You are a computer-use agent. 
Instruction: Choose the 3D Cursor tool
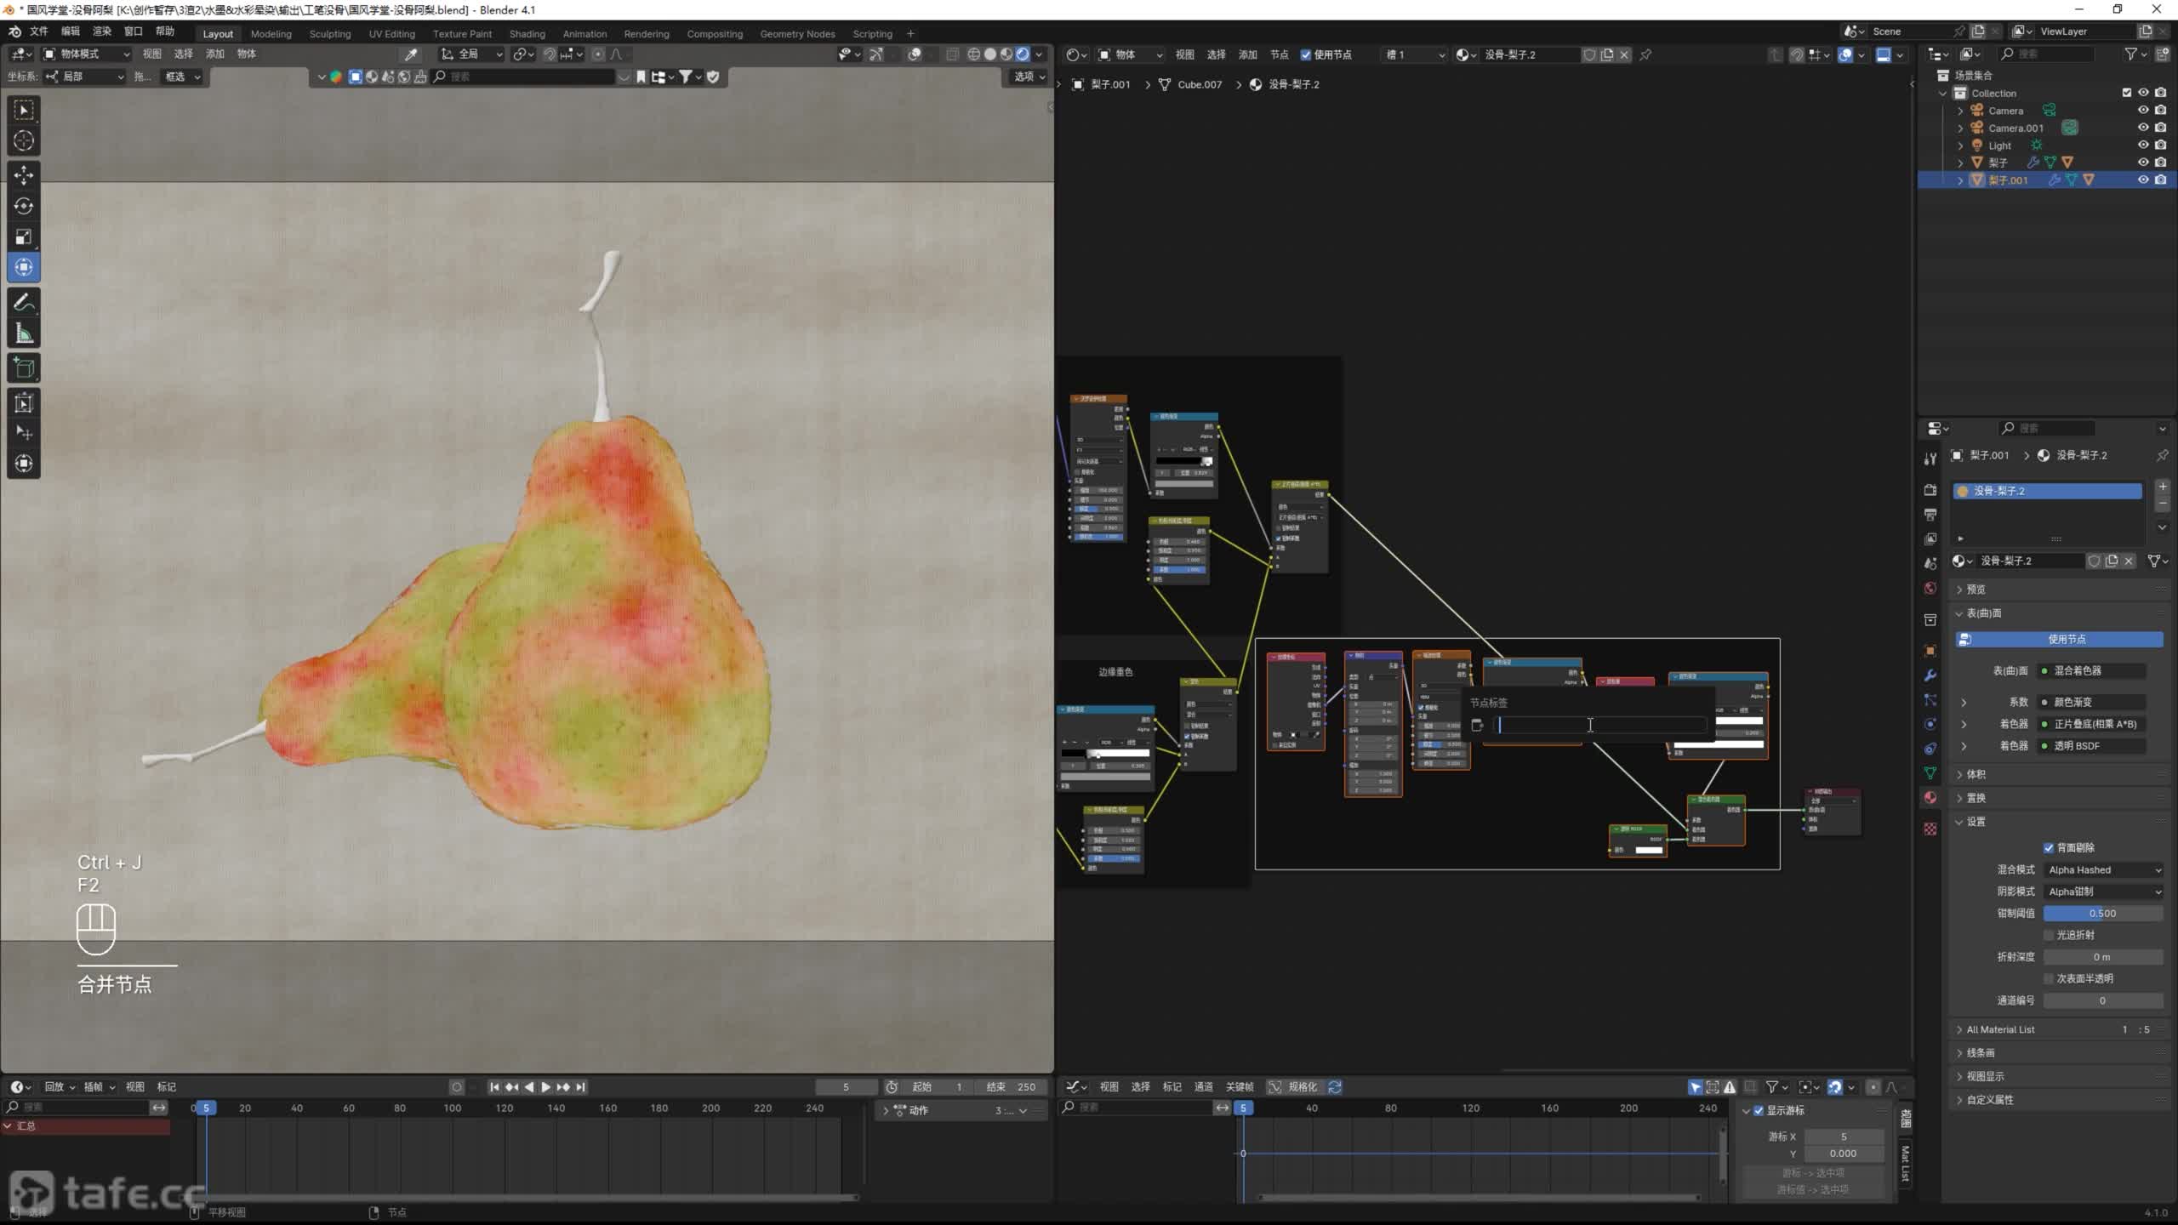click(24, 141)
